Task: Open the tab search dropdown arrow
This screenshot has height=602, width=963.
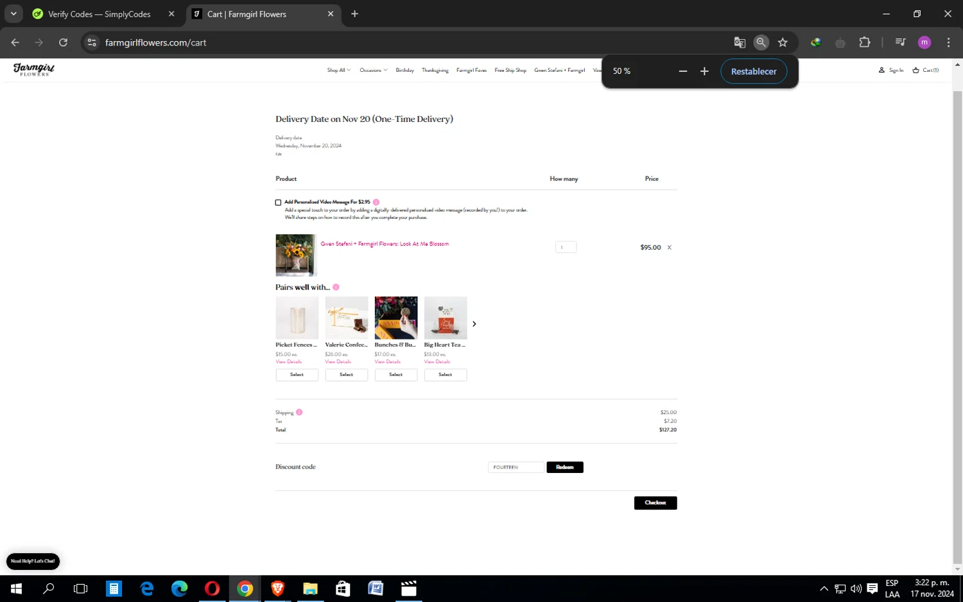Action: point(13,13)
